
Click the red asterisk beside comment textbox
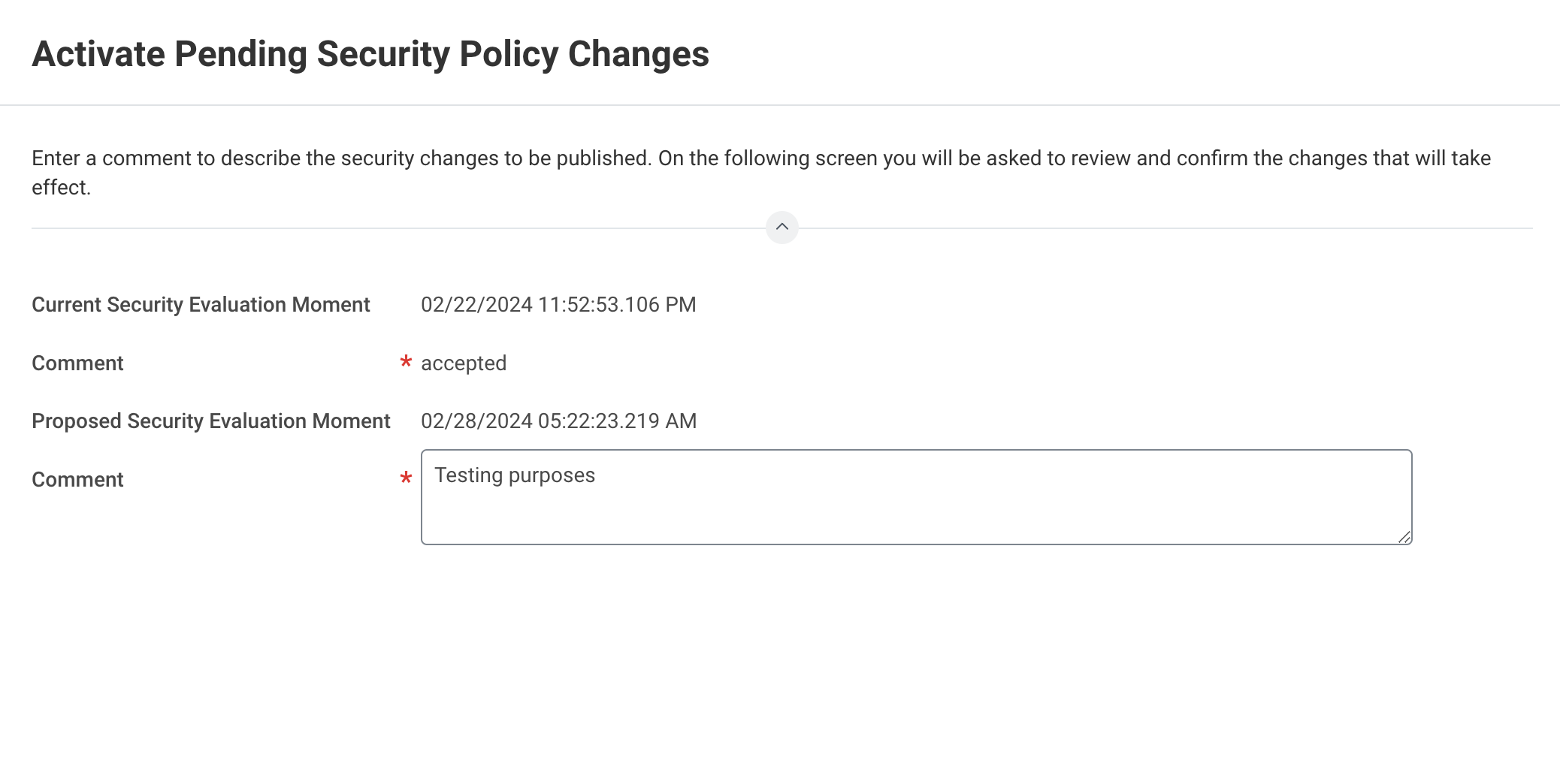coord(406,478)
